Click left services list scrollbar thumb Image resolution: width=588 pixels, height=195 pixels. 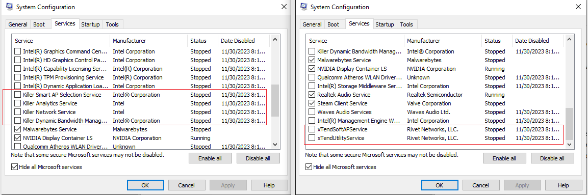[x=275, y=100]
